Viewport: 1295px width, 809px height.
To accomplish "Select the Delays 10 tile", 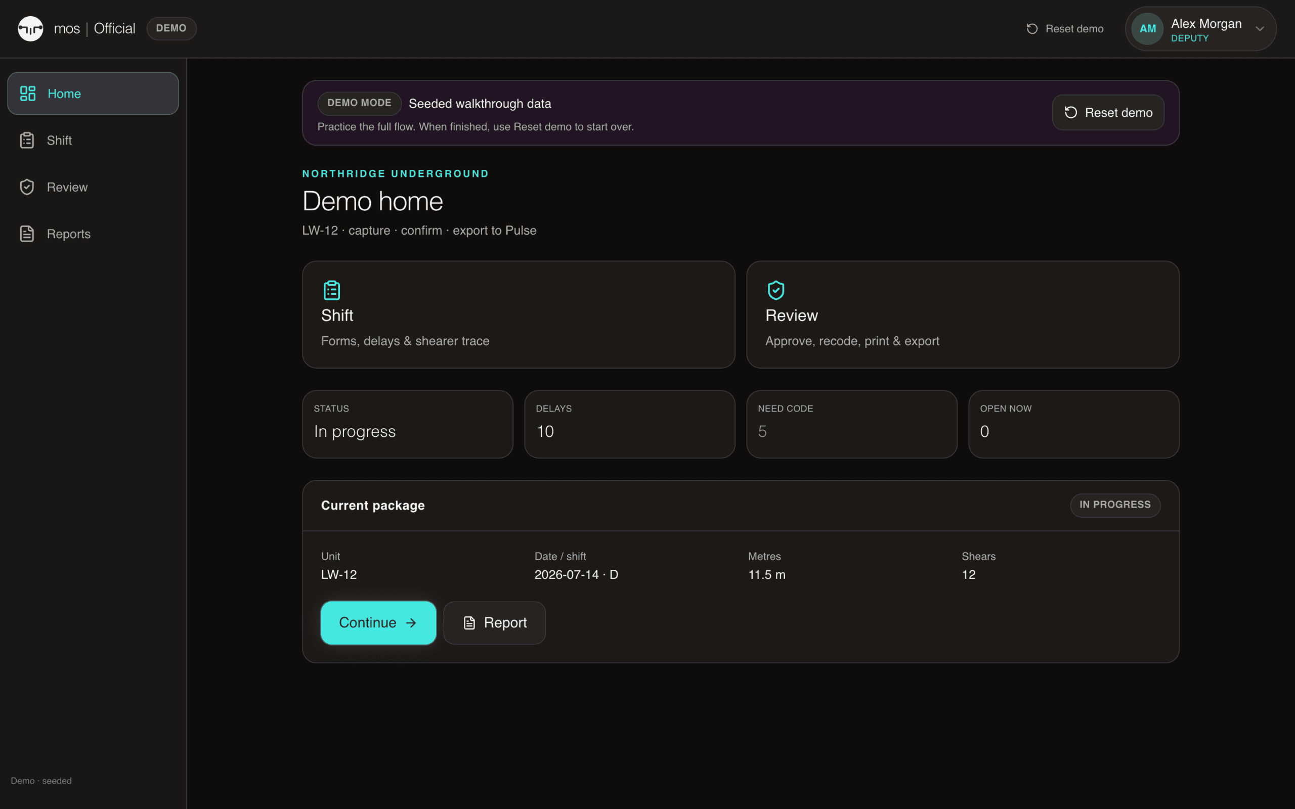I will [630, 424].
